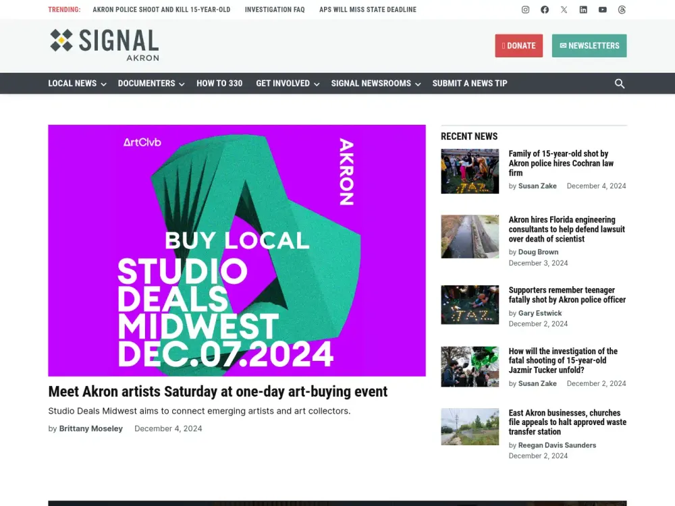The image size is (675, 506).
Task: Expand the Get Involved dropdown
Action: 287,83
